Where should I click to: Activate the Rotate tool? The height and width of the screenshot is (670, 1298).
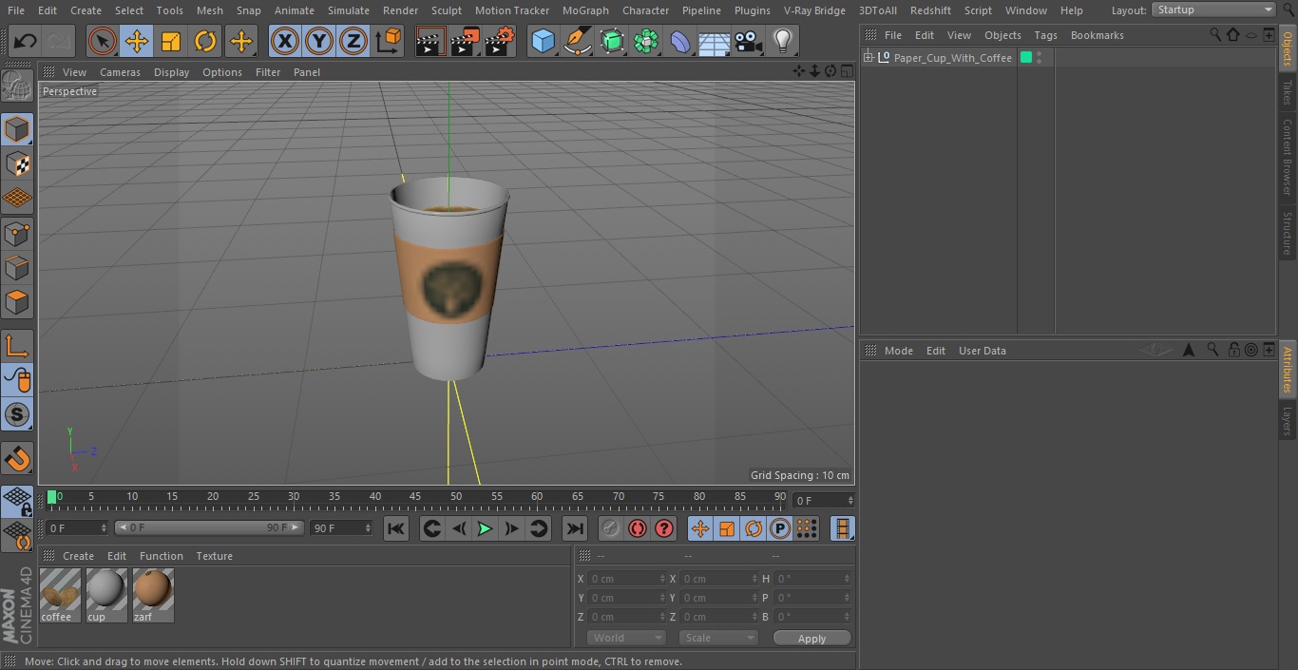coord(205,41)
